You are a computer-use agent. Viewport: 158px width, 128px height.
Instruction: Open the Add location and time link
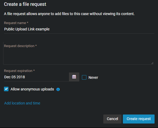tap(22, 103)
